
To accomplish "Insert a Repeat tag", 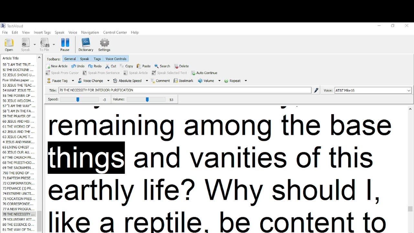I will tap(233, 81).
